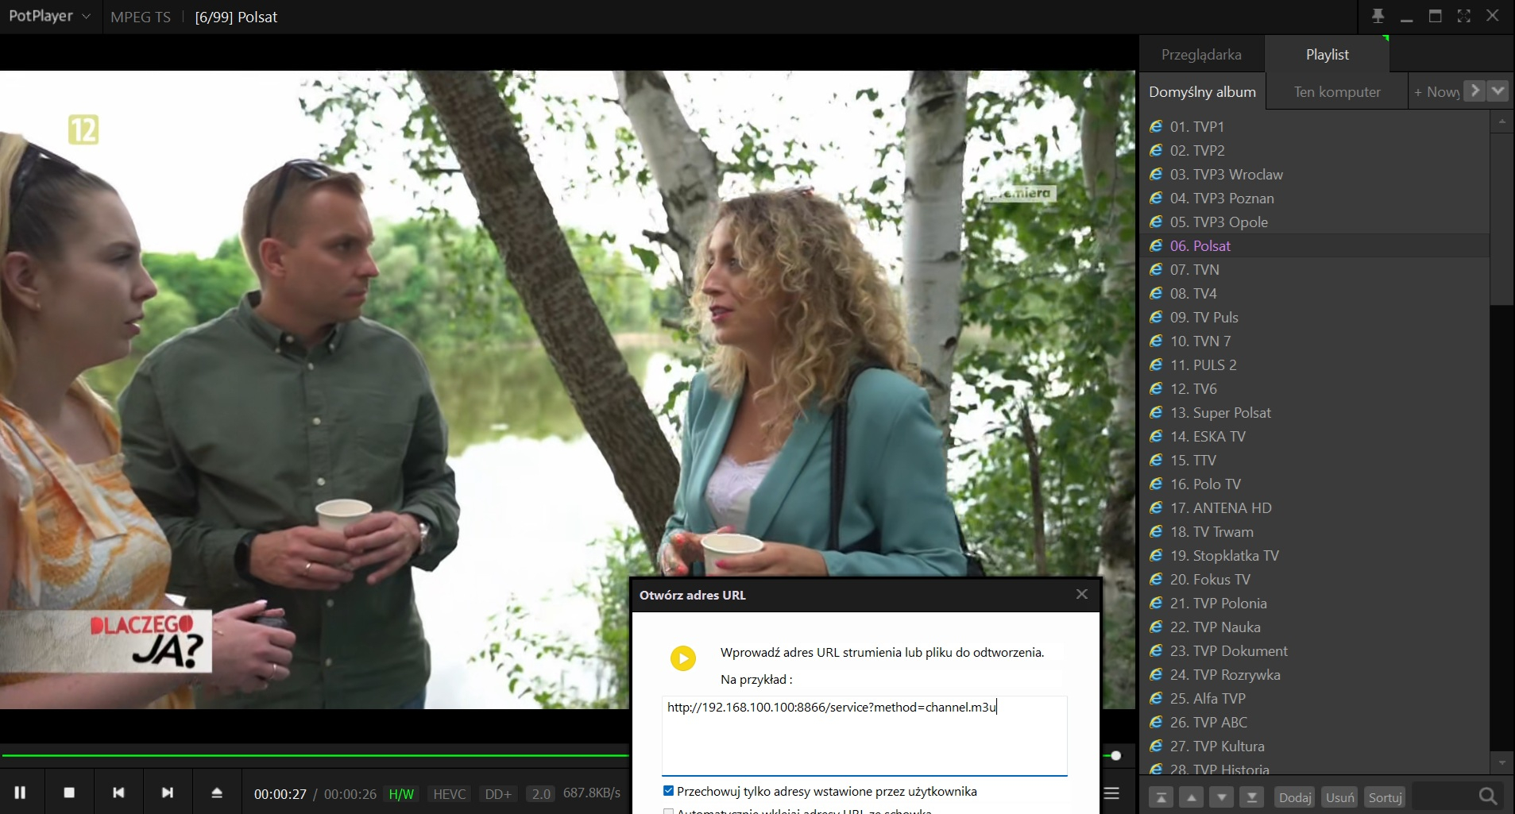Enter fullscreen mode using the title bar icon
Image resolution: width=1515 pixels, height=814 pixels.
tap(1464, 16)
